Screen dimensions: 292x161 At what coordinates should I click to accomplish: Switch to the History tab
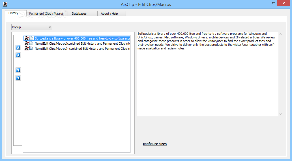pos(13,13)
